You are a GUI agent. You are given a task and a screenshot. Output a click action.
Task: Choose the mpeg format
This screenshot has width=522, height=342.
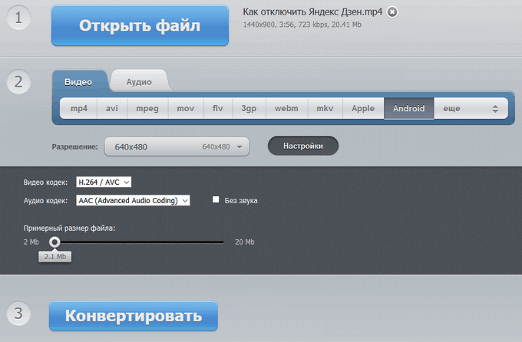pos(147,108)
